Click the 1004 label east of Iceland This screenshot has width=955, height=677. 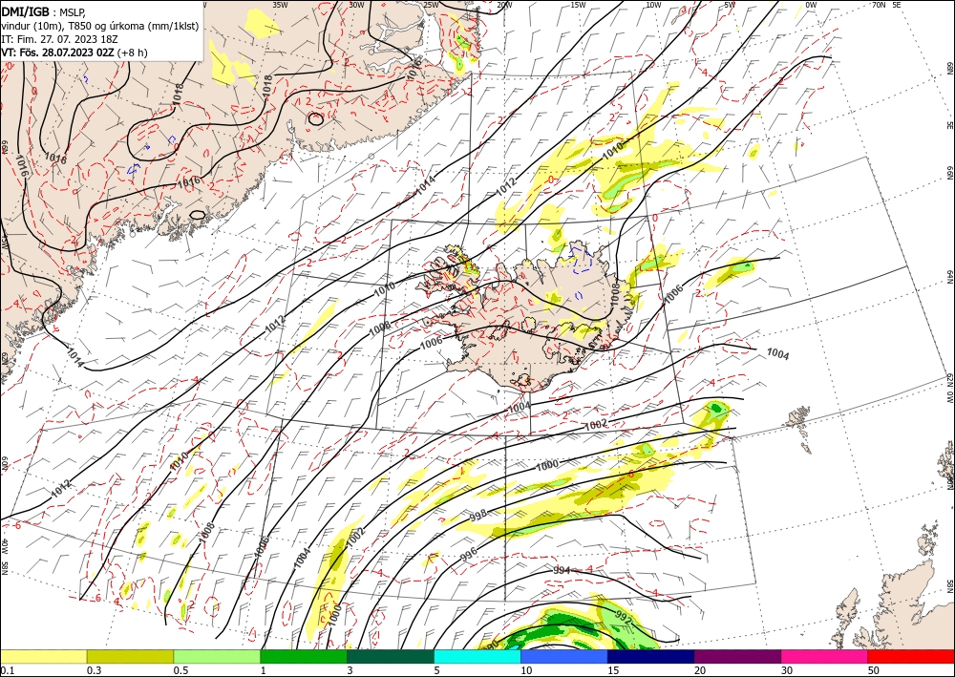(777, 353)
